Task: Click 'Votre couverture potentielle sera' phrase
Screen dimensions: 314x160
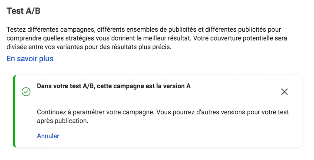Action: (x=240, y=38)
